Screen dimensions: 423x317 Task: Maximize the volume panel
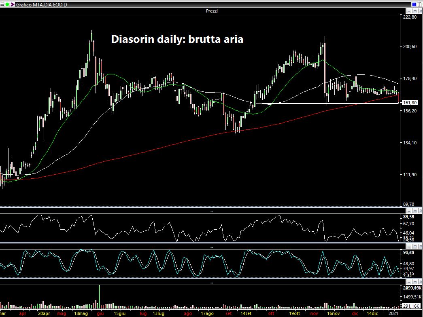pos(415,282)
